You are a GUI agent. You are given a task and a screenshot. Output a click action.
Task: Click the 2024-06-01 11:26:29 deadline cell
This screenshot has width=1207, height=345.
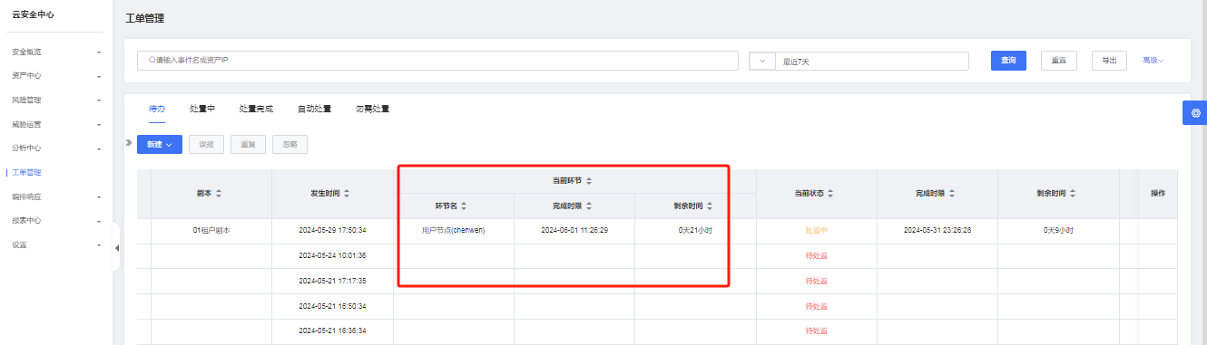(x=574, y=230)
